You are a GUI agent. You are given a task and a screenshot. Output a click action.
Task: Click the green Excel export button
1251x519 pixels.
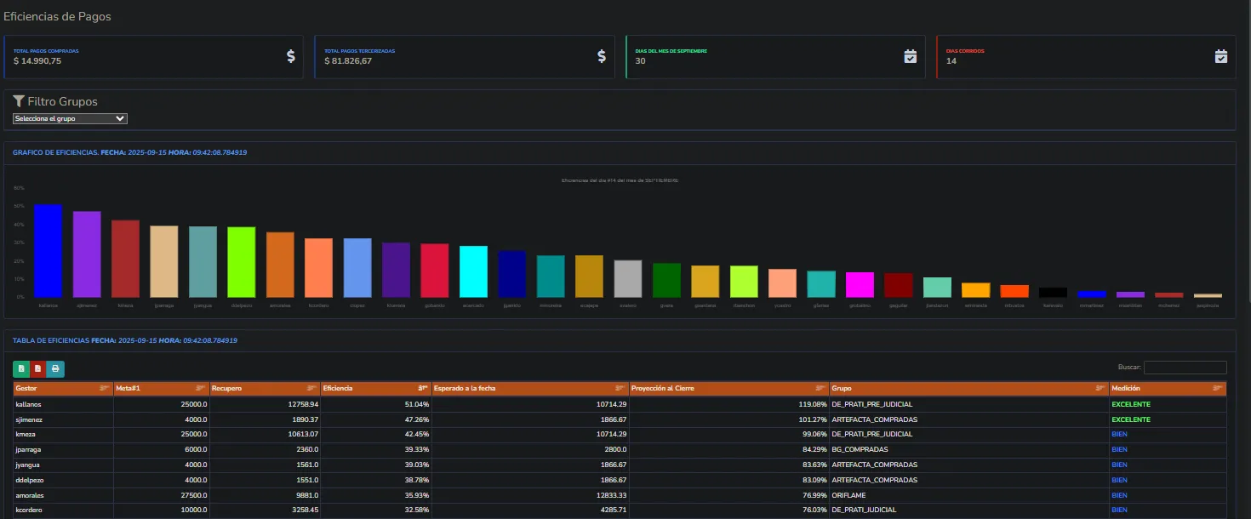tap(21, 369)
